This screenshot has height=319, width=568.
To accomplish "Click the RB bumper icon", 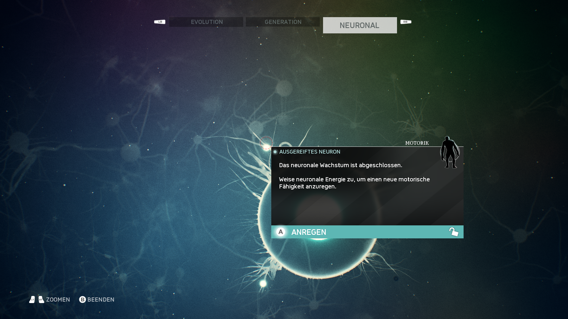I will pyautogui.click(x=406, y=22).
